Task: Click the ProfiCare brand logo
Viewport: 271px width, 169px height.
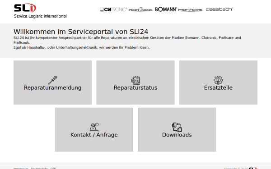Action: coord(191,9)
